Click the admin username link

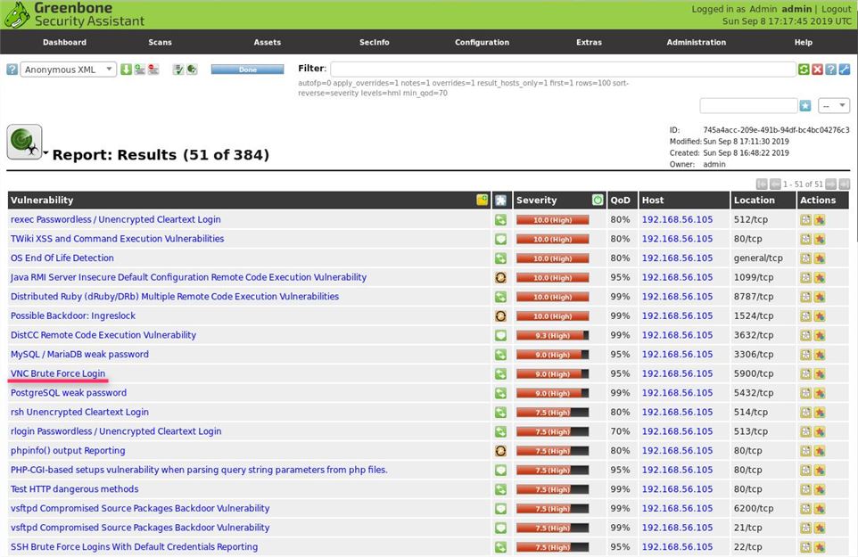tap(796, 9)
